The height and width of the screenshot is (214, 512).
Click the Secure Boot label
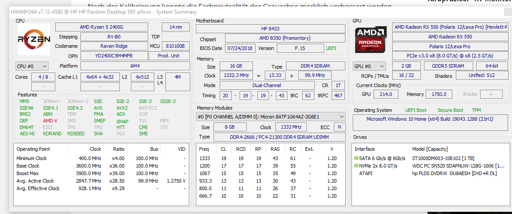point(450,110)
